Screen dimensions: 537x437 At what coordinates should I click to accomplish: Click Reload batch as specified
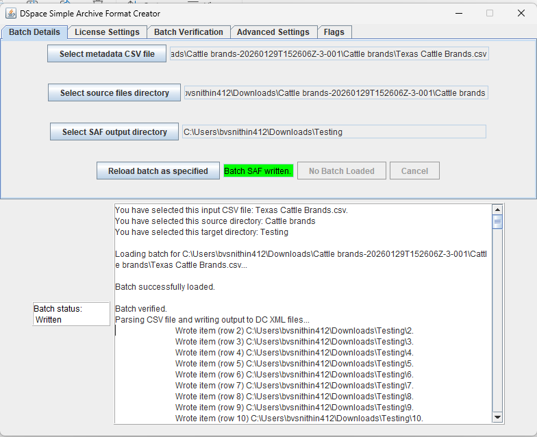pyautogui.click(x=158, y=171)
